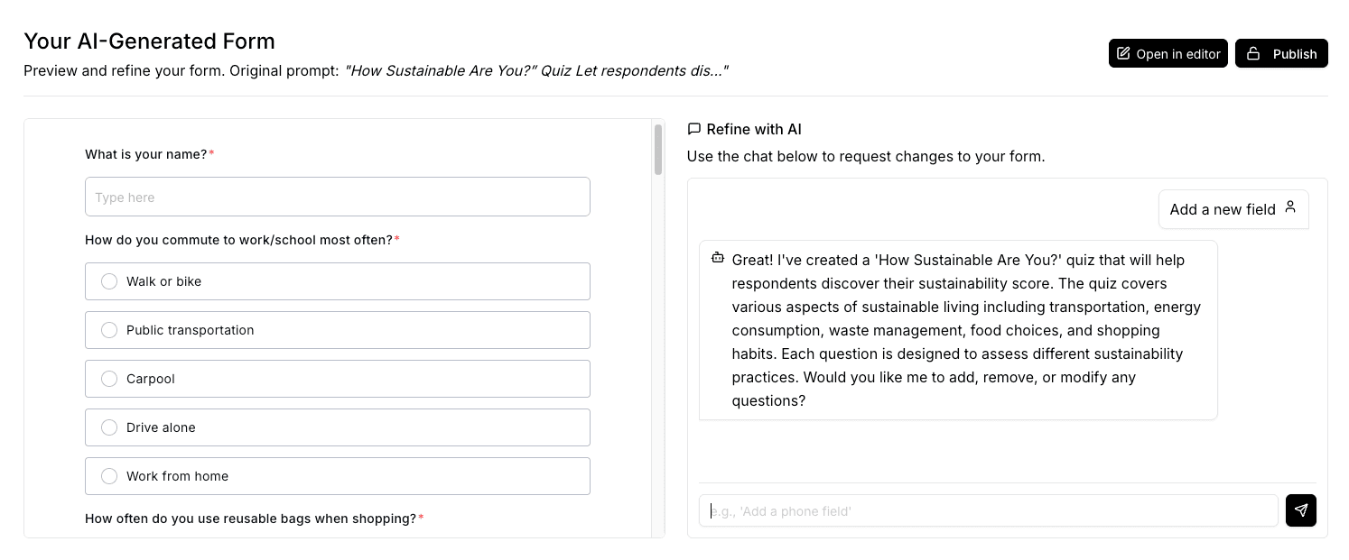1349x560 pixels.
Task: Select the Walk or bike commute option
Action: 109,281
